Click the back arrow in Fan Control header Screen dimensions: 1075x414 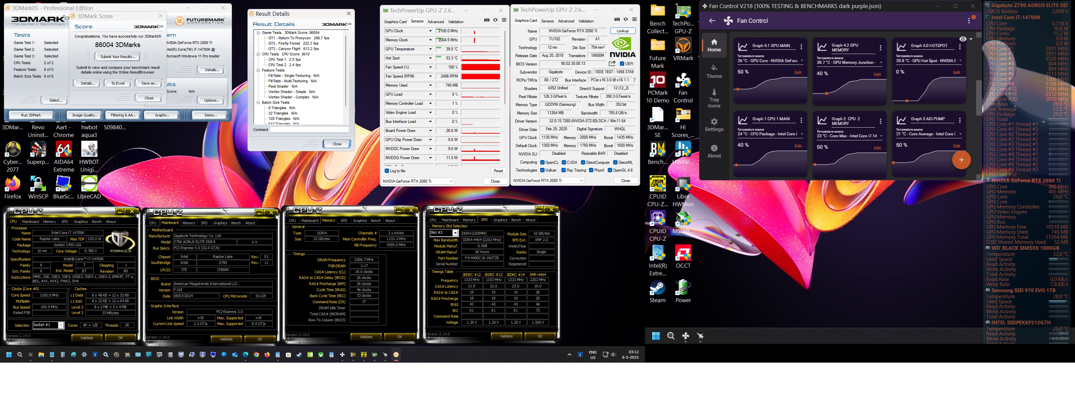coord(712,21)
